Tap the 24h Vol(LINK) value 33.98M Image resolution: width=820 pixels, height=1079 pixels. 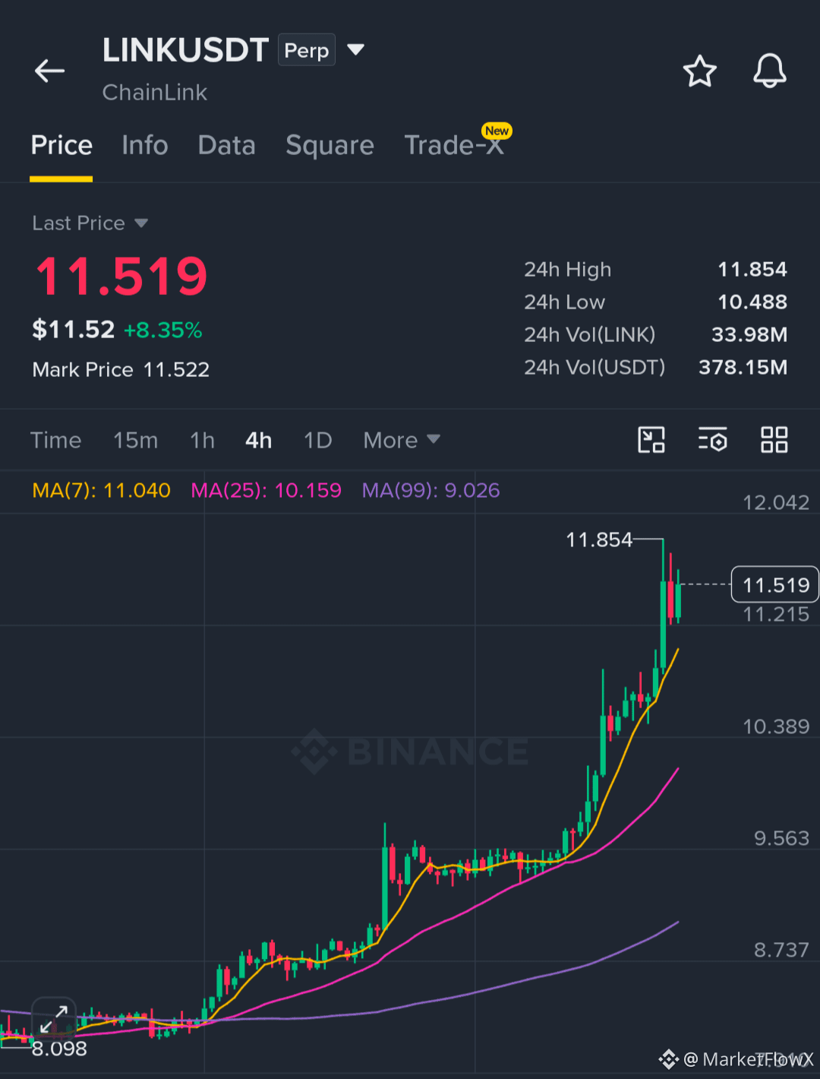749,335
